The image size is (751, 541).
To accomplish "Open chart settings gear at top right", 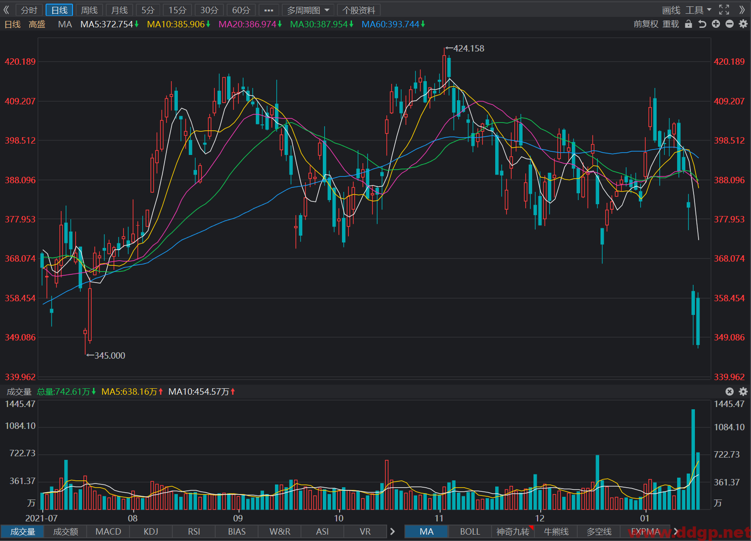I will [x=743, y=24].
